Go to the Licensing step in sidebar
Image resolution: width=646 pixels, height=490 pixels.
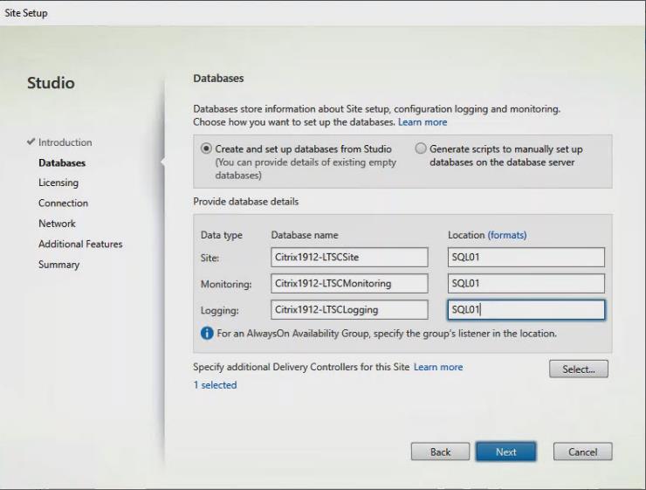[58, 183]
